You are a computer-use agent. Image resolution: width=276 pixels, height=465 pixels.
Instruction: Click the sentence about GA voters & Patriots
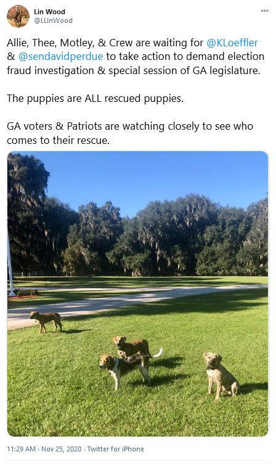click(x=130, y=133)
